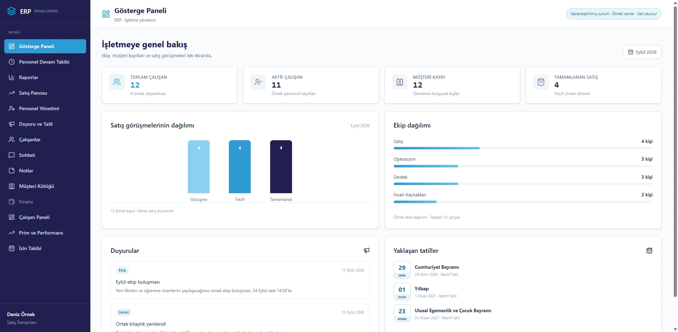Click the Genel tag on second announcement
This screenshot has height=332, width=678.
coord(124,312)
